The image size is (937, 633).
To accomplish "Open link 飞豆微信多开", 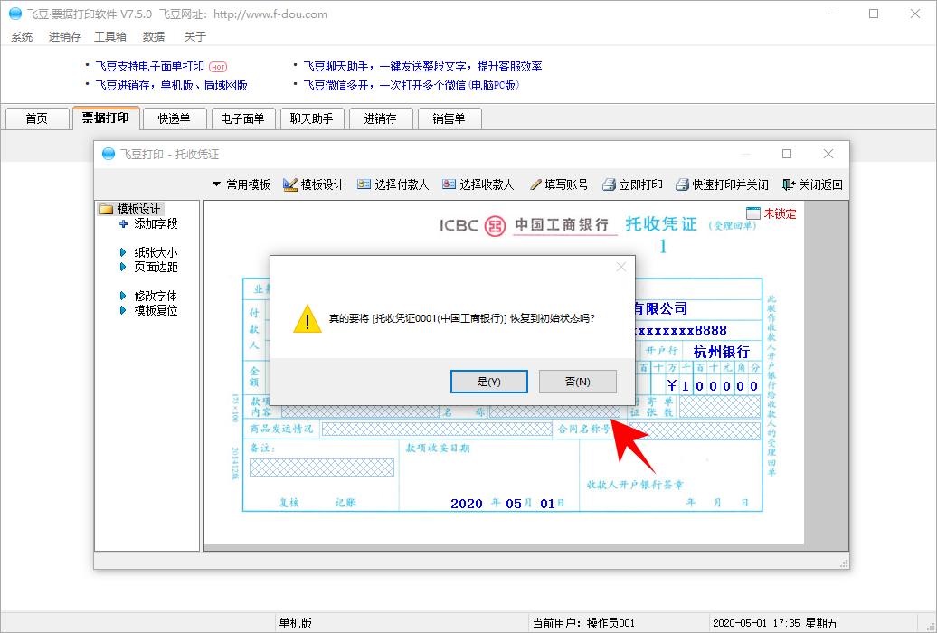I will click(x=412, y=86).
